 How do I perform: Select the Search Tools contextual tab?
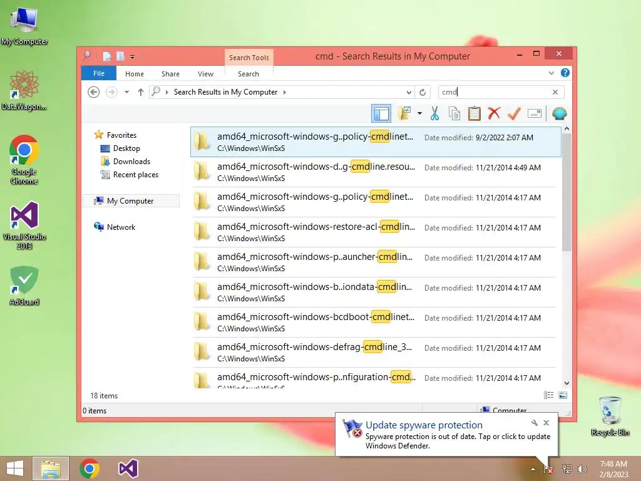point(249,58)
